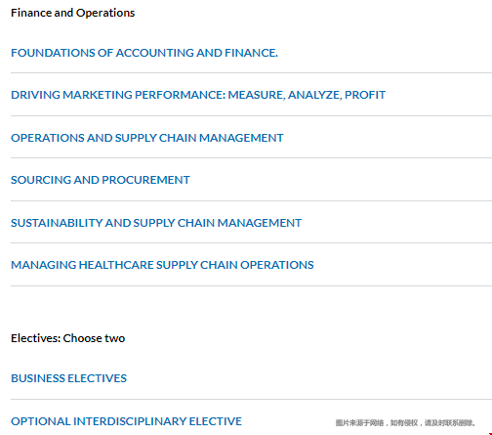Click 'INTERDISCIPLINARY' in the optional elective link
This screenshot has width=492, height=435.
pos(130,421)
